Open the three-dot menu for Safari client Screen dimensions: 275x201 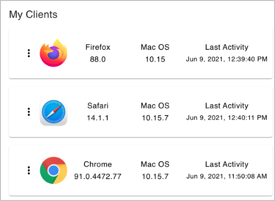click(29, 111)
